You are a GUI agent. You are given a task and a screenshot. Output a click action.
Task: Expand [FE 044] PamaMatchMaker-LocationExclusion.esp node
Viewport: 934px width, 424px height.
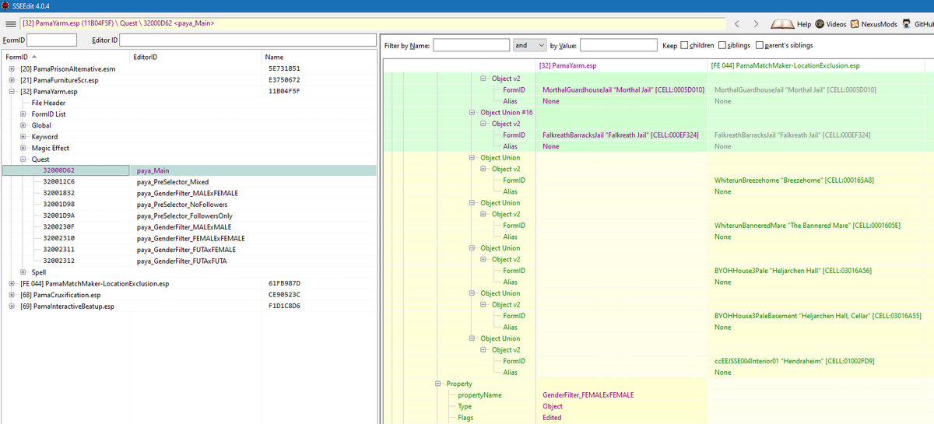pyautogui.click(x=12, y=283)
